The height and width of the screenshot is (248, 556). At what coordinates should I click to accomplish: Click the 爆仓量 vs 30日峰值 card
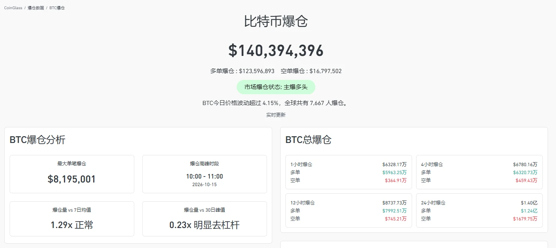click(x=205, y=219)
